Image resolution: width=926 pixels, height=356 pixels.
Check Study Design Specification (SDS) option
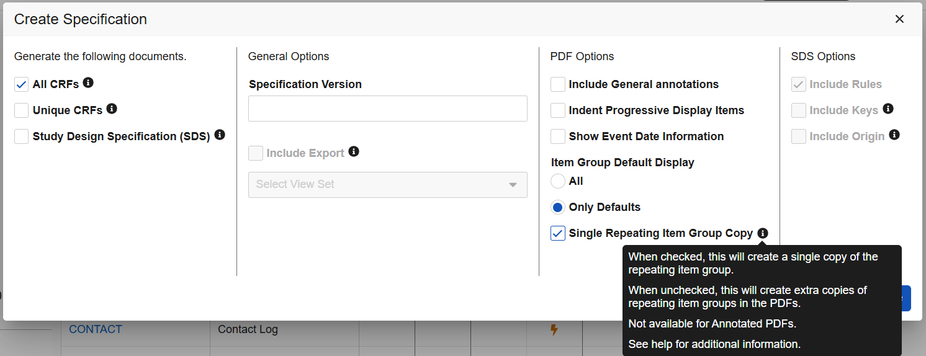tap(22, 136)
